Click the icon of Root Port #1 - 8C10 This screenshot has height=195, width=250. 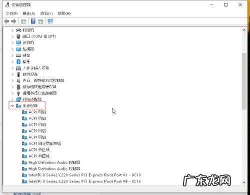click(24, 175)
